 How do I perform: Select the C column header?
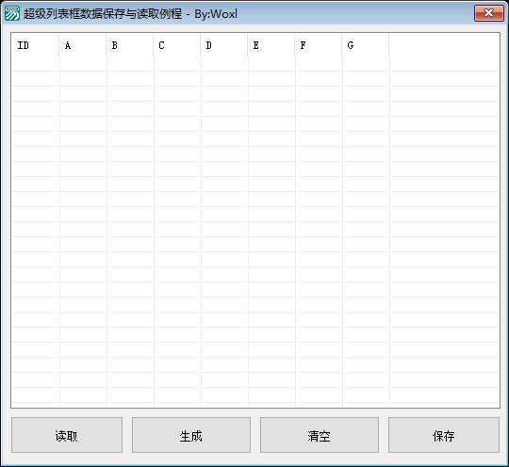tap(176, 45)
